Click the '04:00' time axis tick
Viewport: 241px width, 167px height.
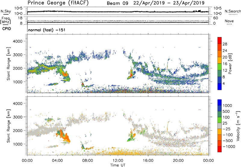click(57, 161)
